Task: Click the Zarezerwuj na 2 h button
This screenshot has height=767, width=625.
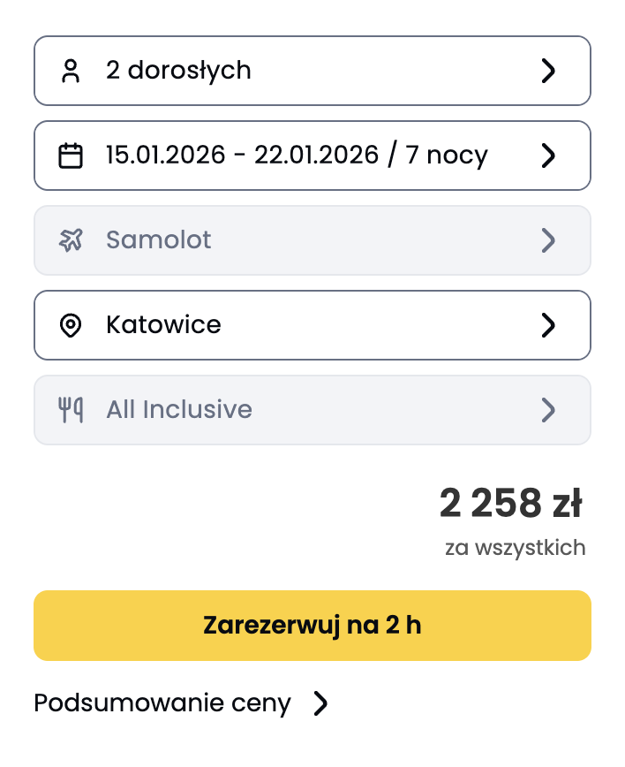Action: pyautogui.click(x=312, y=625)
